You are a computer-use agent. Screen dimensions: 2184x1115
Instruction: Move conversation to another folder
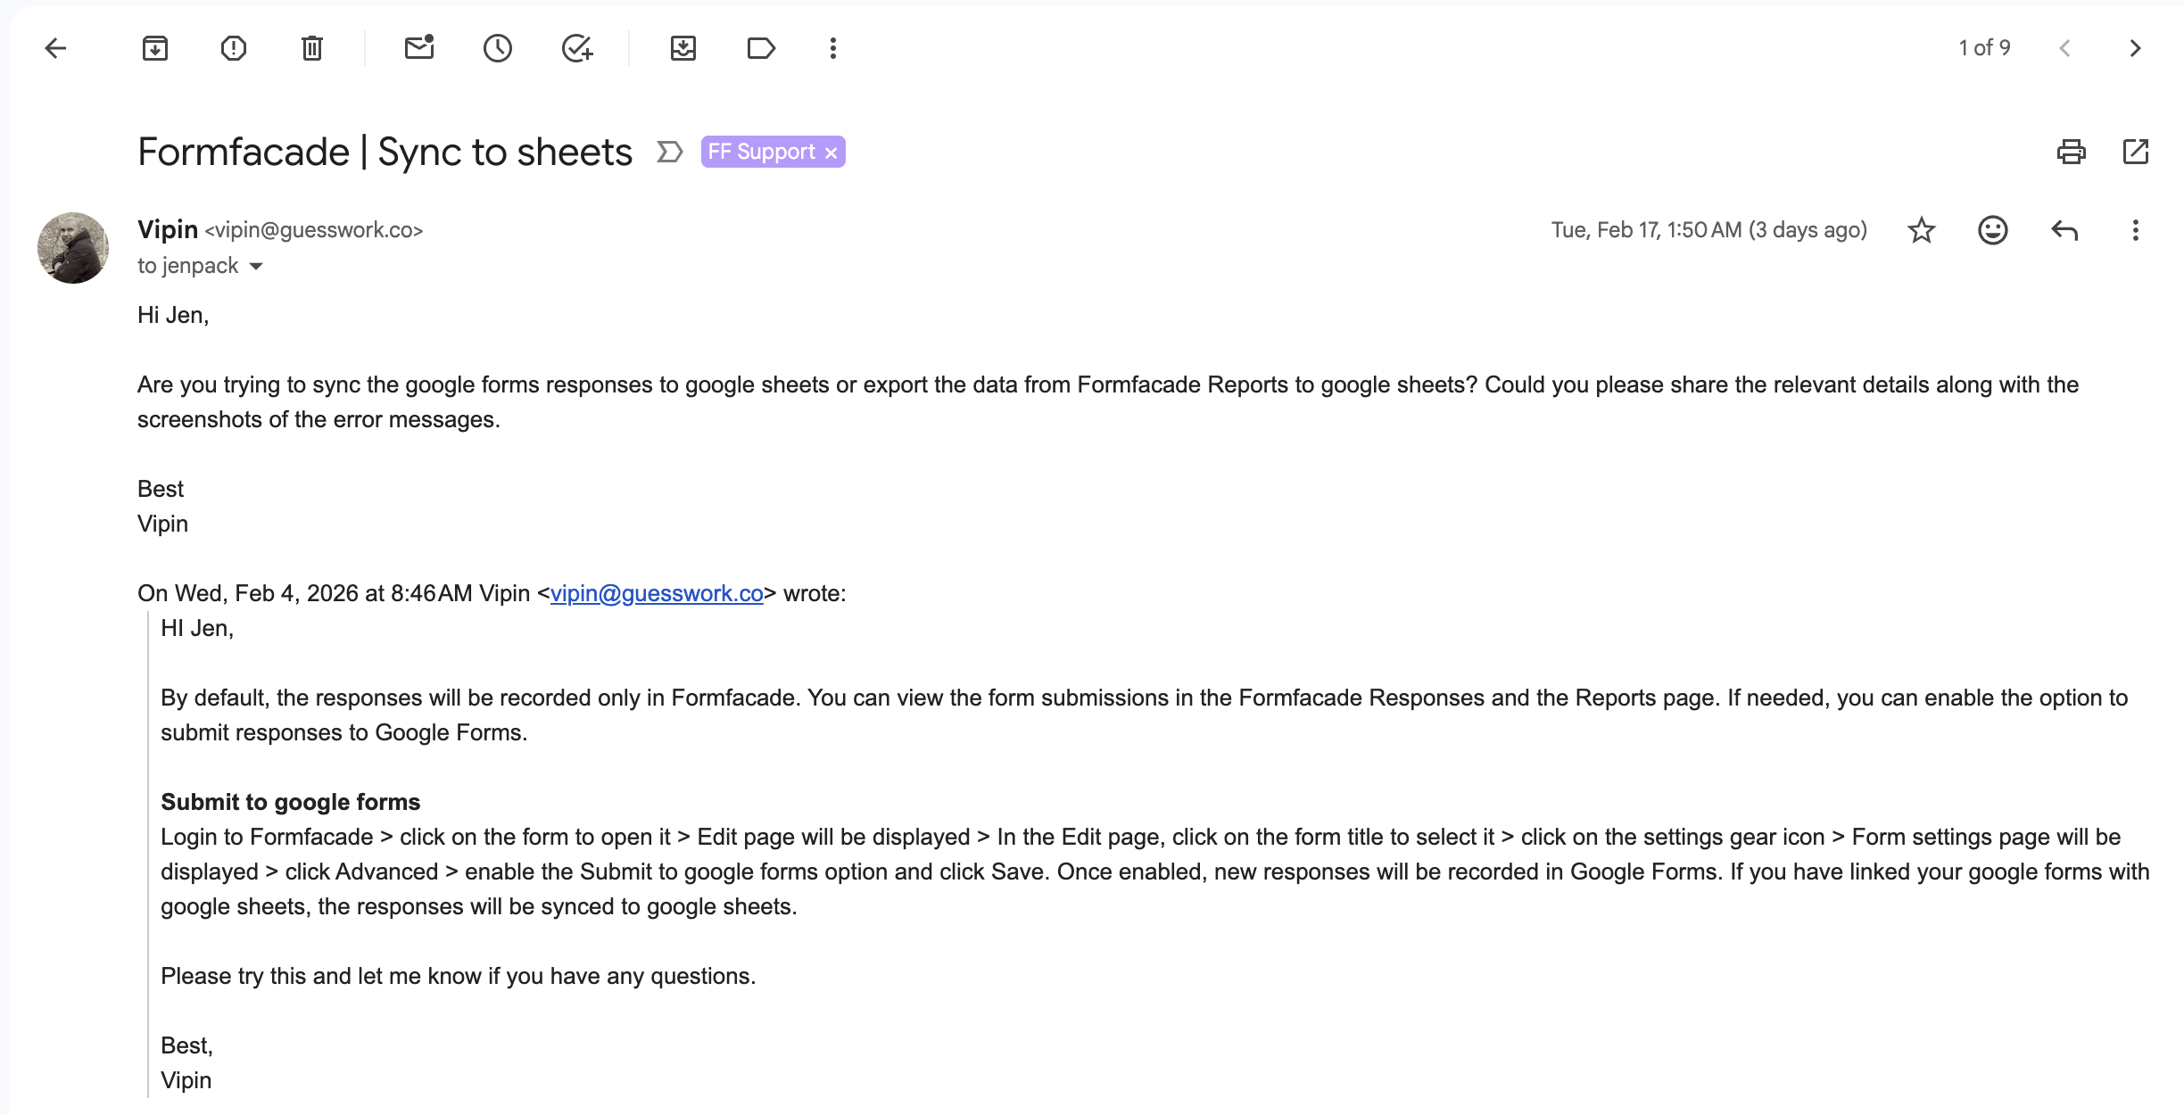click(x=682, y=48)
